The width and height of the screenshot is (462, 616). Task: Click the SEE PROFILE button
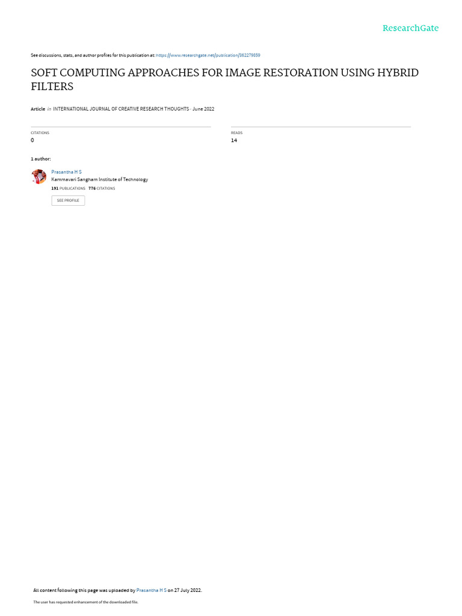(x=68, y=200)
